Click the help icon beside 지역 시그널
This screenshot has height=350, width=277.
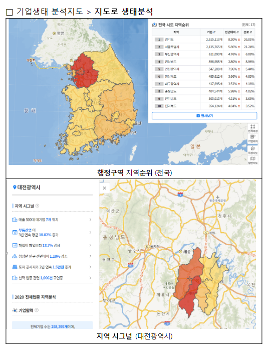pos(38,206)
